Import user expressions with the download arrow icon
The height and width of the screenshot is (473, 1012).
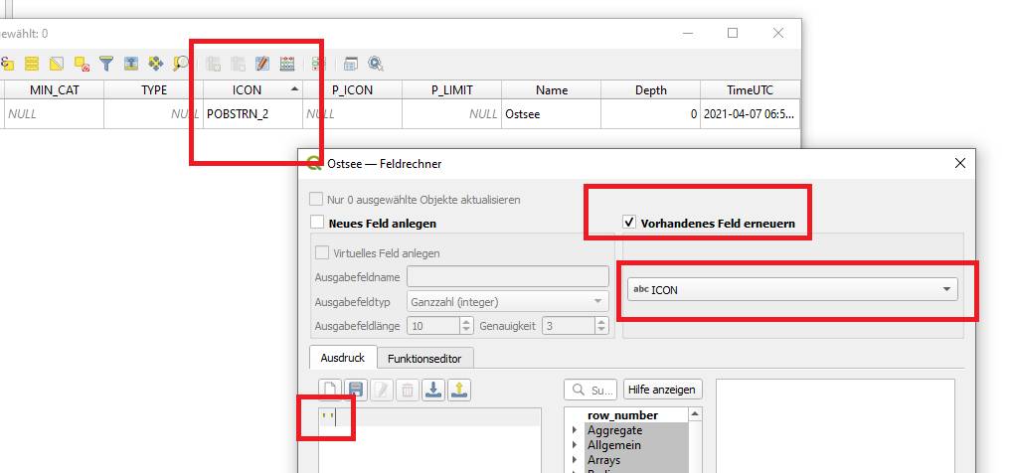pyautogui.click(x=432, y=390)
